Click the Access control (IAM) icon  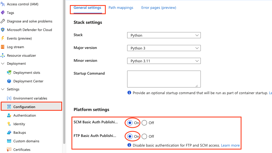pyautogui.click(x=3, y=4)
